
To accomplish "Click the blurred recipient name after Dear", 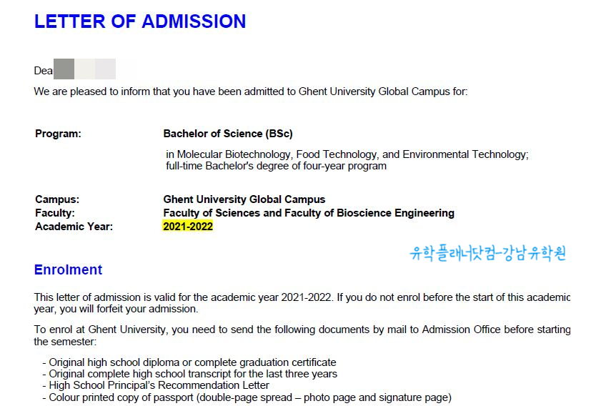I will click(84, 69).
